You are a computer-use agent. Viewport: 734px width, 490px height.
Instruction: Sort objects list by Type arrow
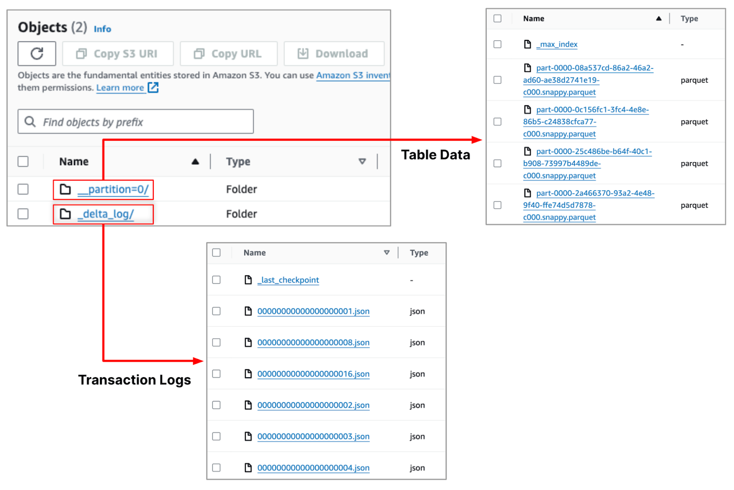tap(362, 161)
